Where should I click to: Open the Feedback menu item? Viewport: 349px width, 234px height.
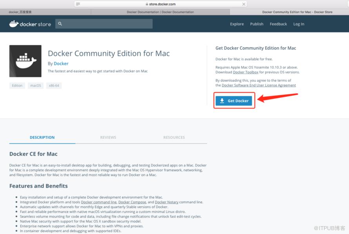[x=278, y=24]
